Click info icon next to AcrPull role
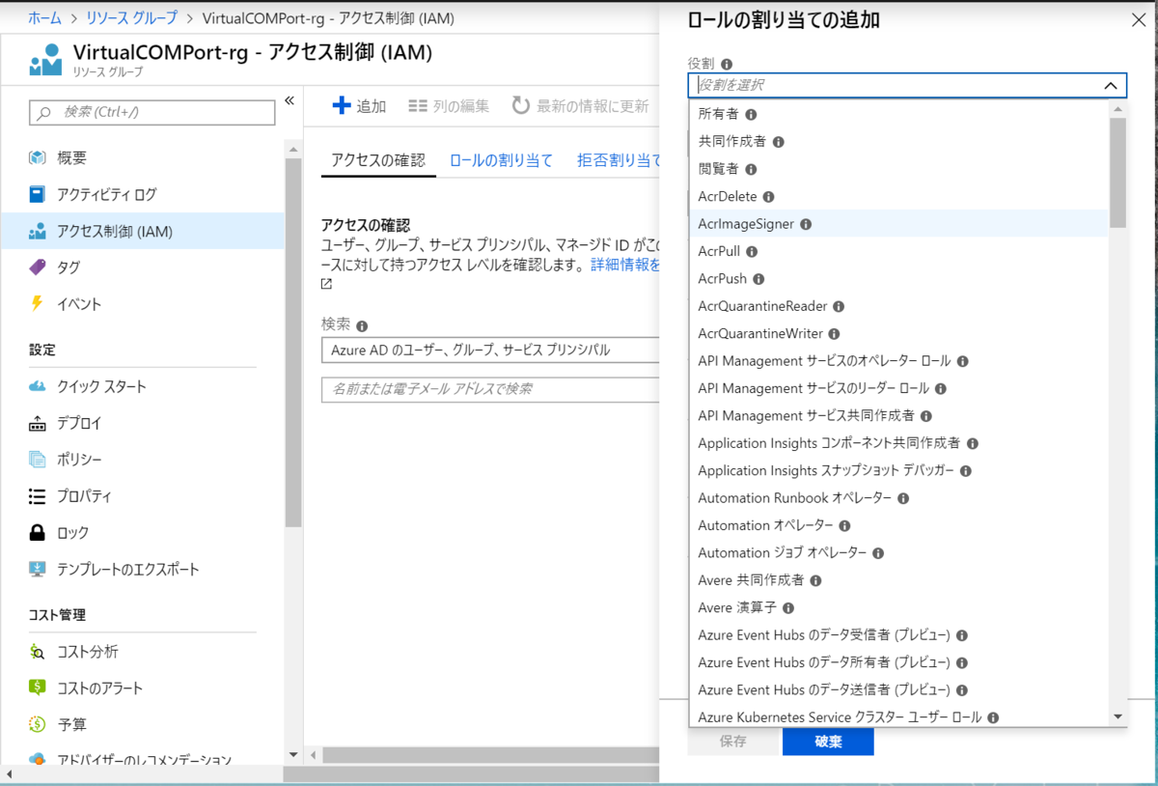Screen dimensions: 1158x786 752,251
